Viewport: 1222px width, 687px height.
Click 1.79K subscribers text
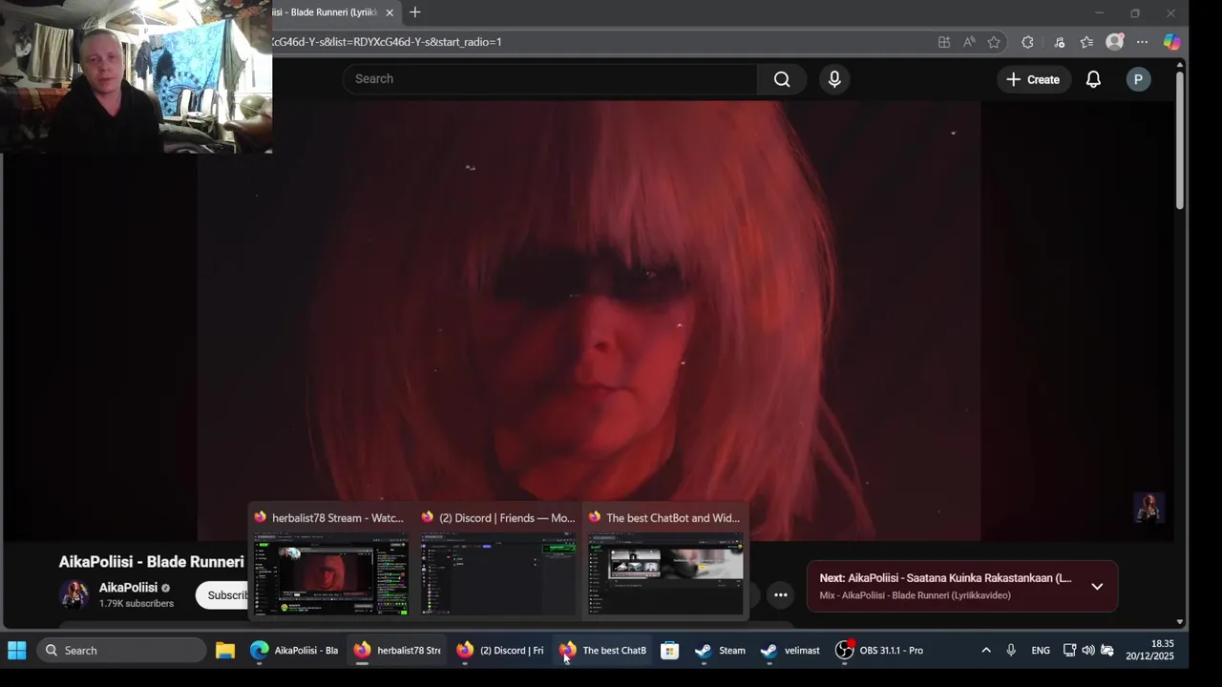[x=137, y=604]
